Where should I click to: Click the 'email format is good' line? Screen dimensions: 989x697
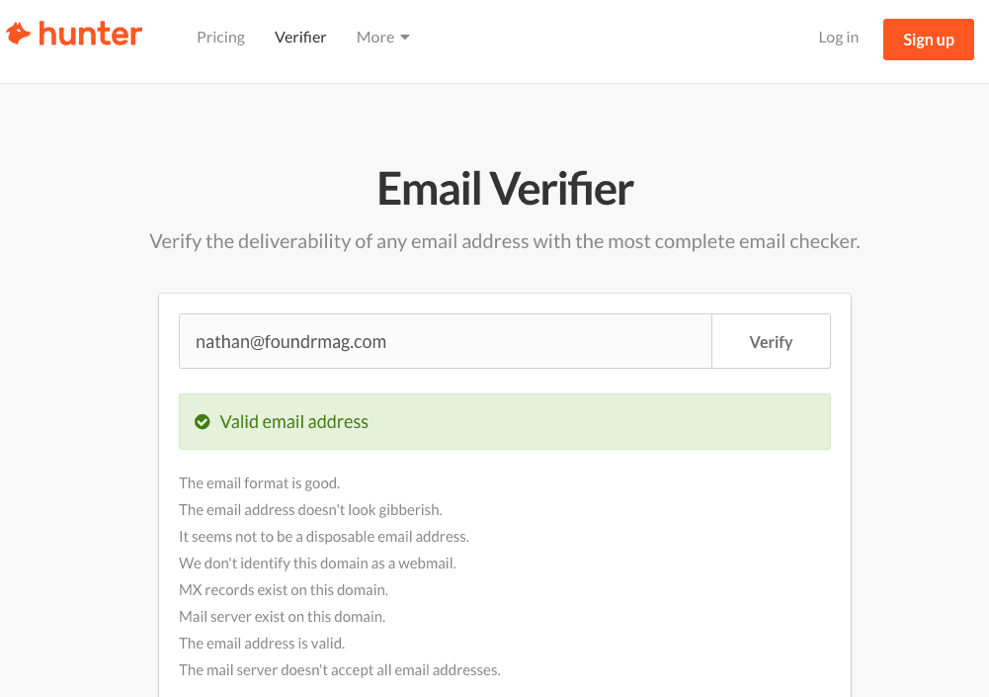(259, 483)
